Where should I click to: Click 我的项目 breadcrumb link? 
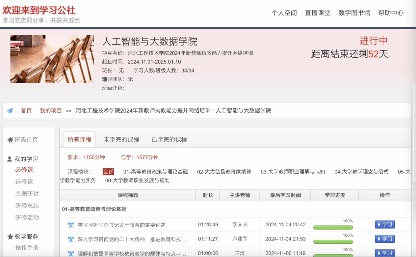[x=51, y=111]
